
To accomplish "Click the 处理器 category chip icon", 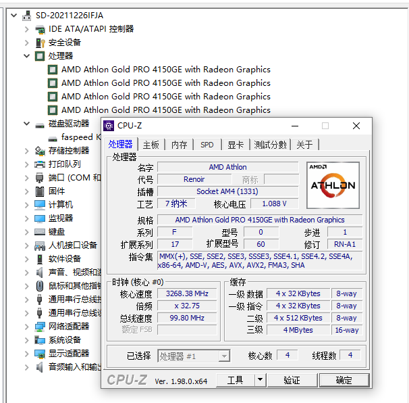I will pyautogui.click(x=40, y=56).
